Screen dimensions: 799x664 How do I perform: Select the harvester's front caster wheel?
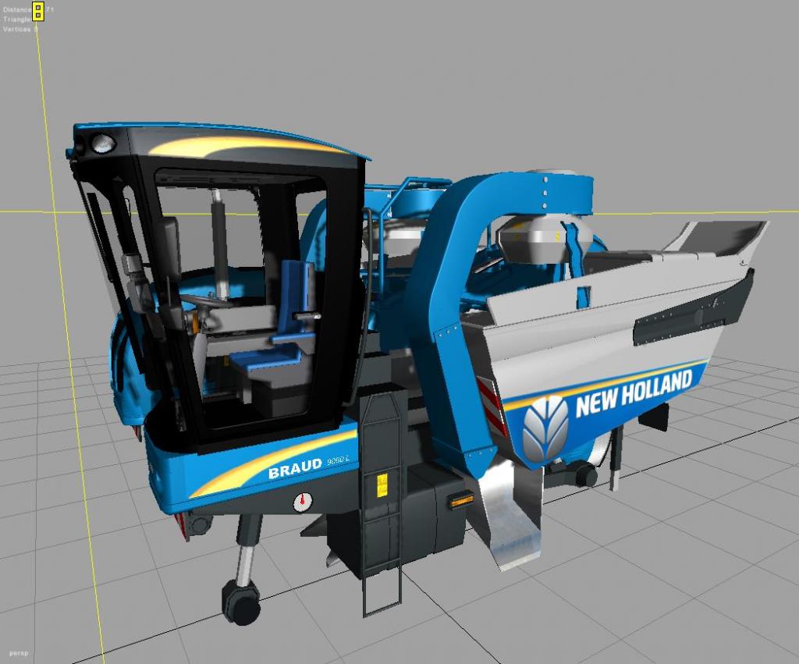(240, 602)
